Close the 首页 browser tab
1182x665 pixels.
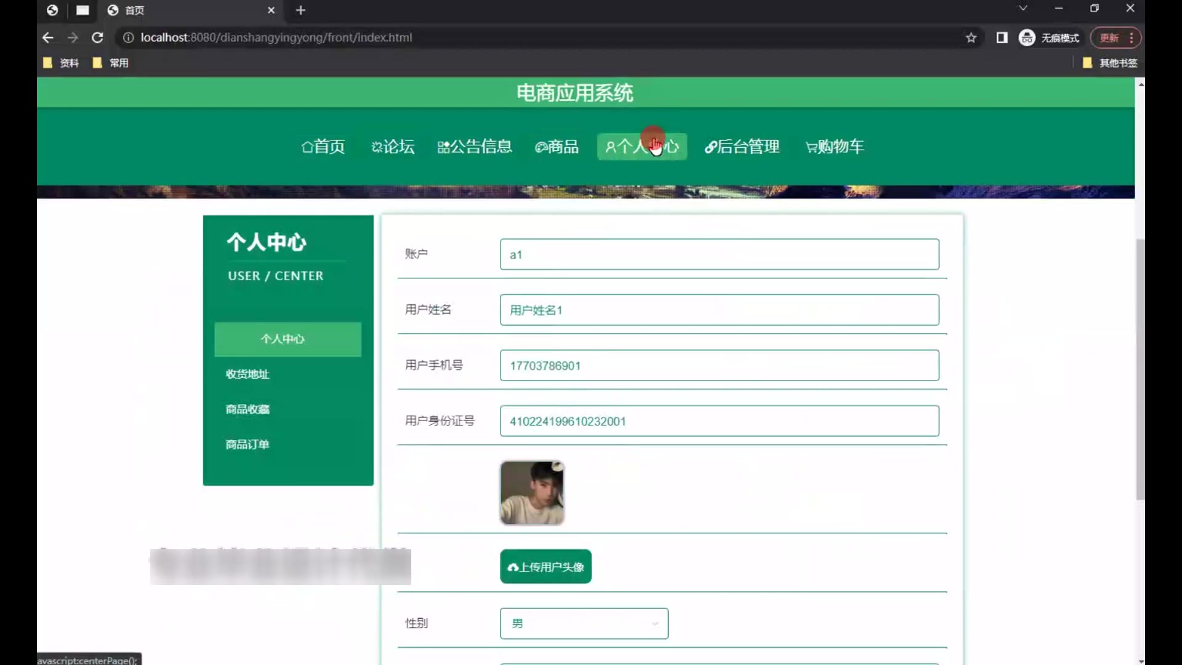click(x=271, y=10)
